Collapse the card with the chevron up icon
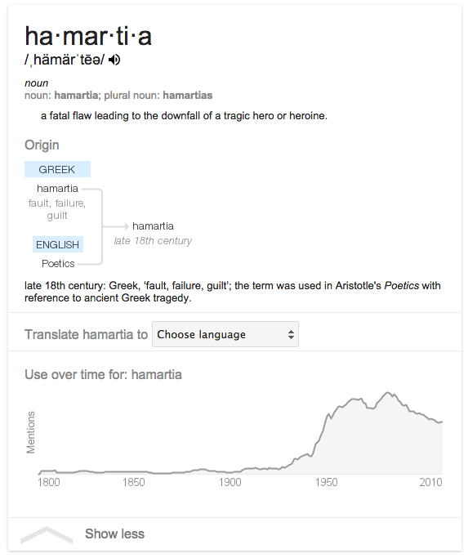This screenshot has height=558, width=468. (47, 535)
